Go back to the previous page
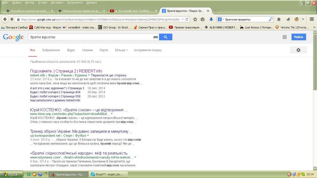 coord(5,19)
